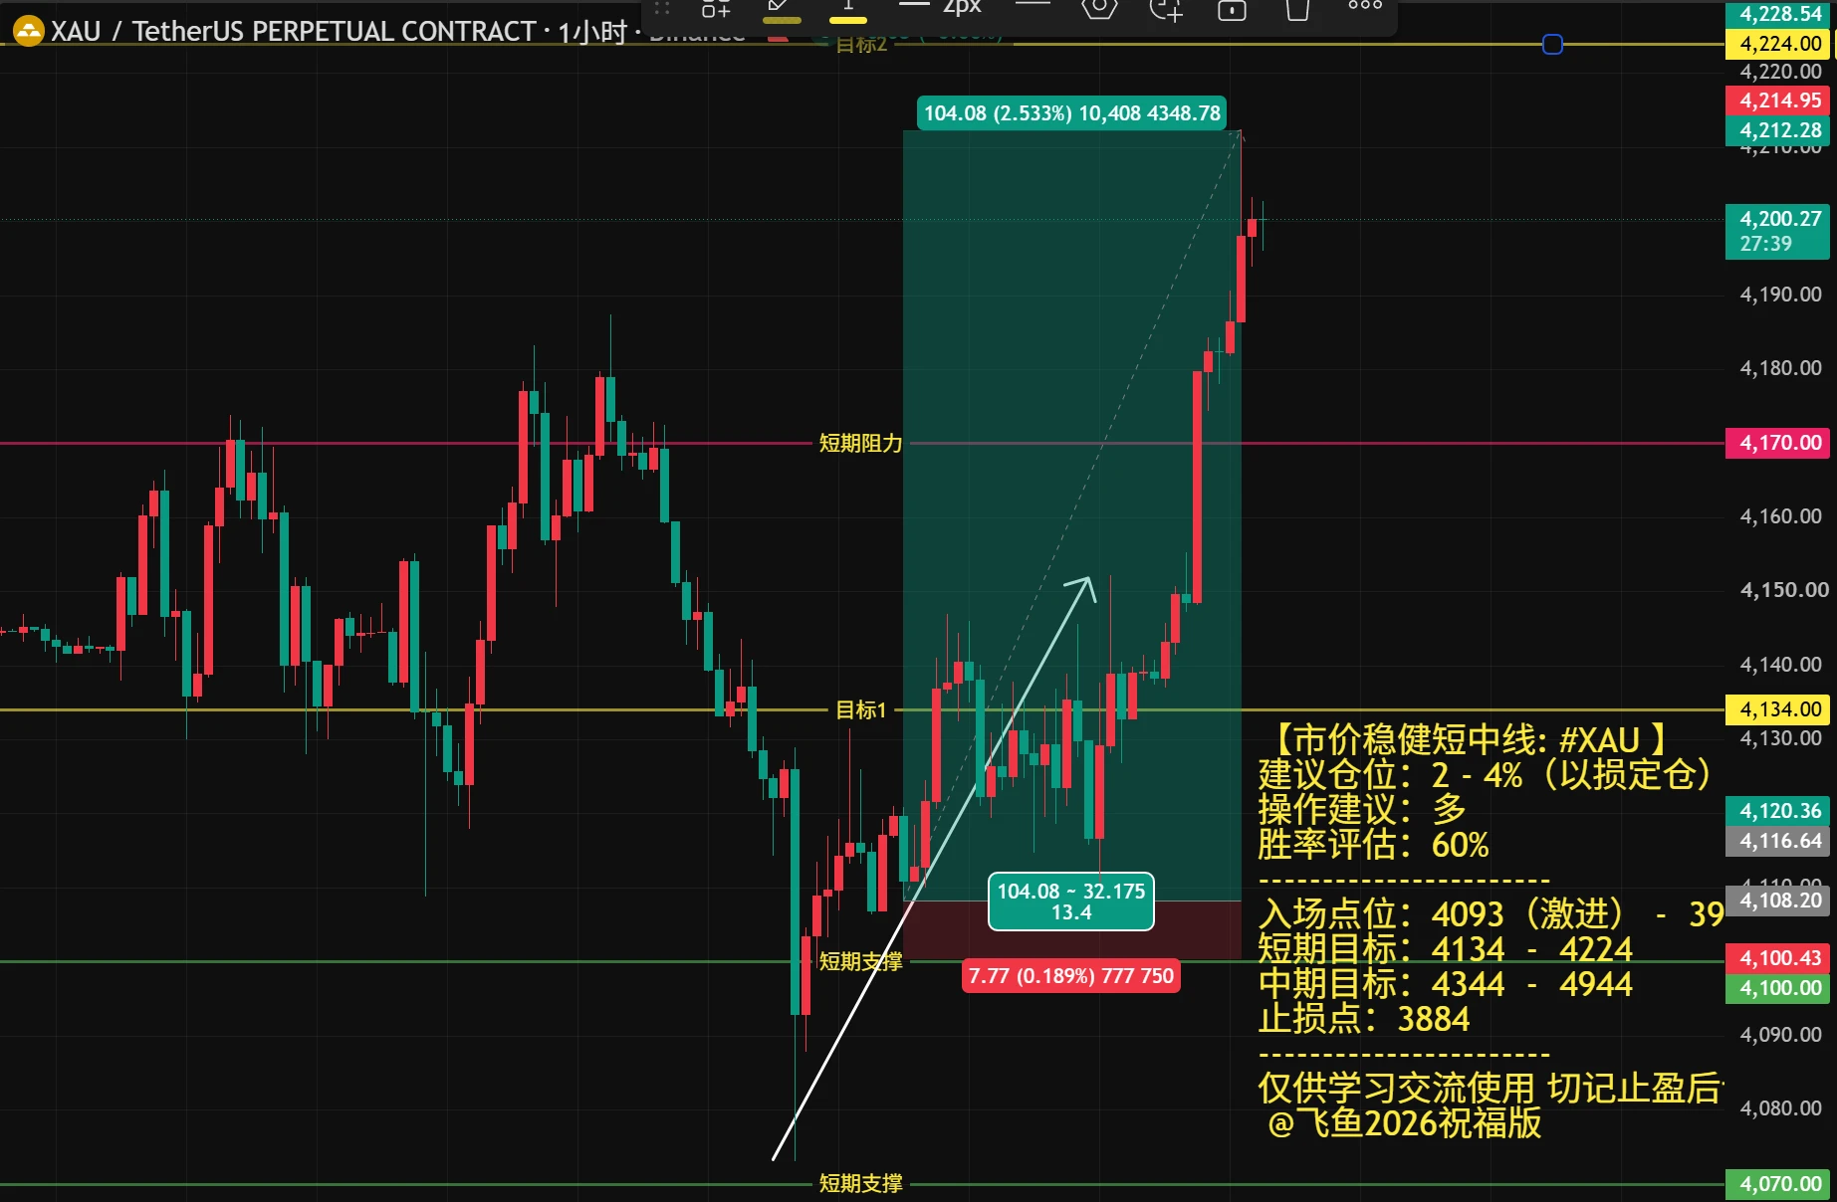Viewport: 1837px width, 1202px height.
Task: Click the current price tag 4,200.27
Action: tap(1777, 231)
